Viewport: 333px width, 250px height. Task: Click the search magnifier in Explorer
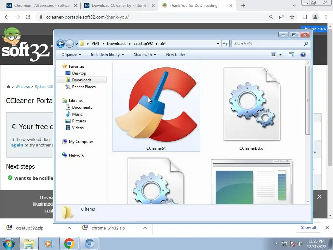306,44
